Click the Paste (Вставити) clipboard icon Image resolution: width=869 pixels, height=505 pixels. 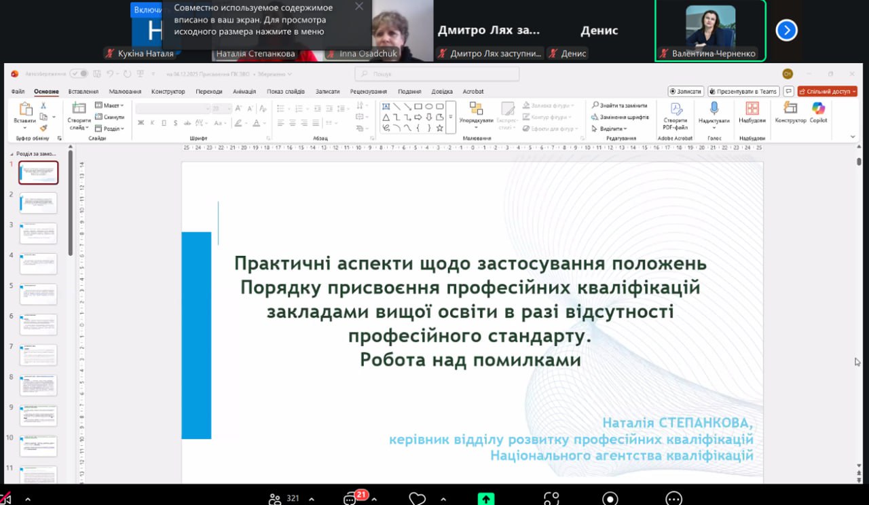(x=25, y=110)
